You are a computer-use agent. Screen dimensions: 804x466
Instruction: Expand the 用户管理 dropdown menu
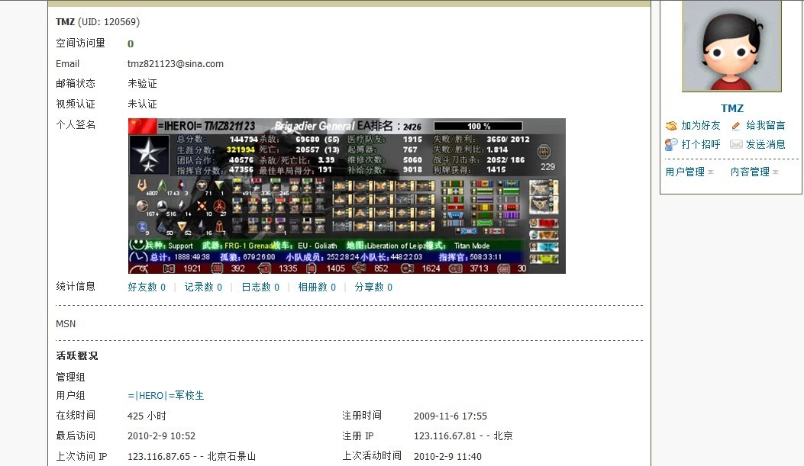(689, 172)
